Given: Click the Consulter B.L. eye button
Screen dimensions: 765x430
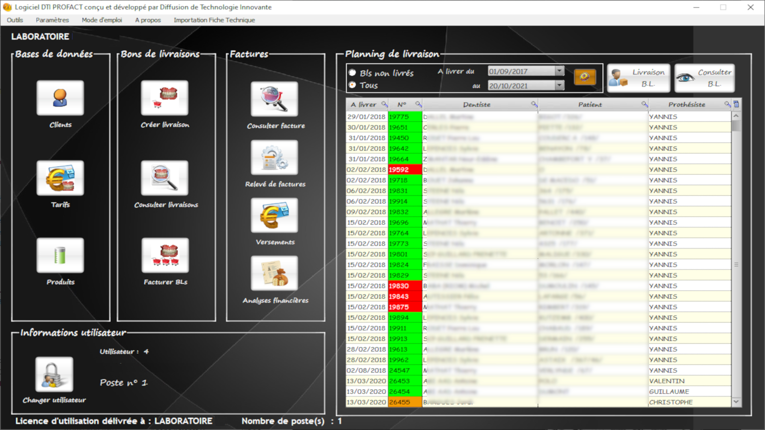Looking at the screenshot, I should (704, 78).
